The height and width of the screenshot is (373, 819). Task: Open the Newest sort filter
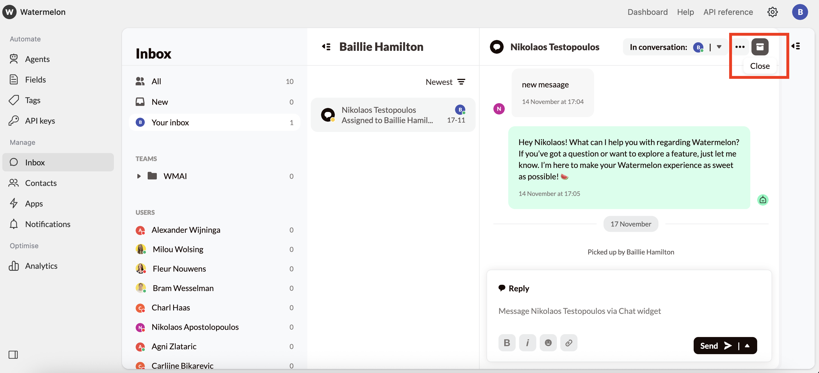[446, 82]
